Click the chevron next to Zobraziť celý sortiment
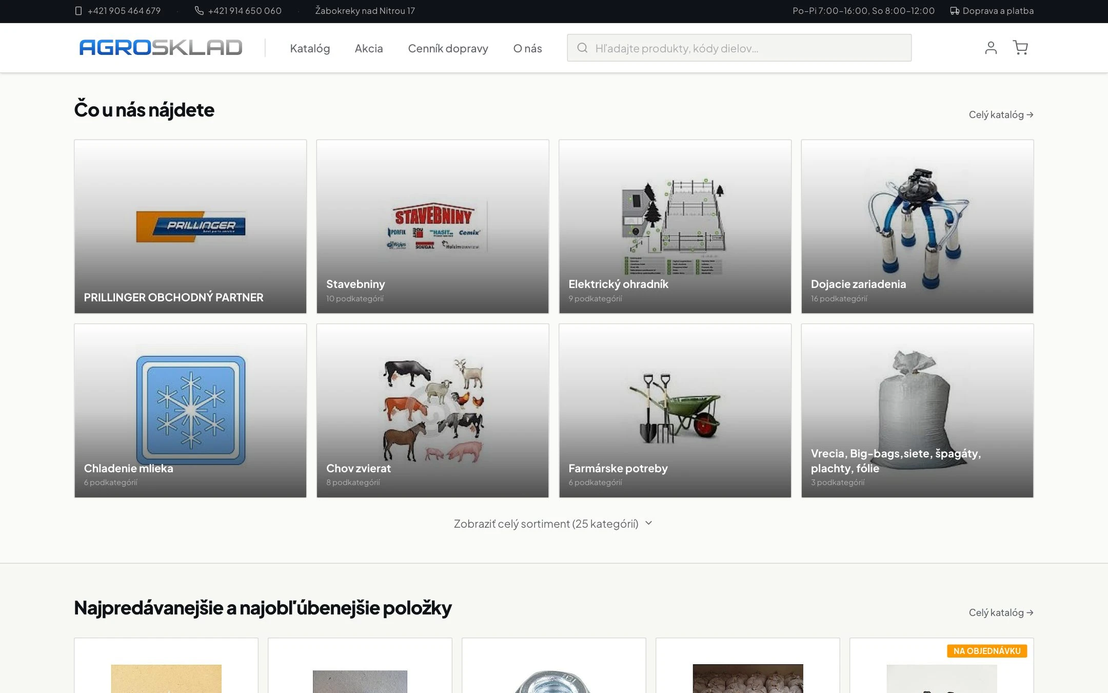The width and height of the screenshot is (1108, 693). 648,523
